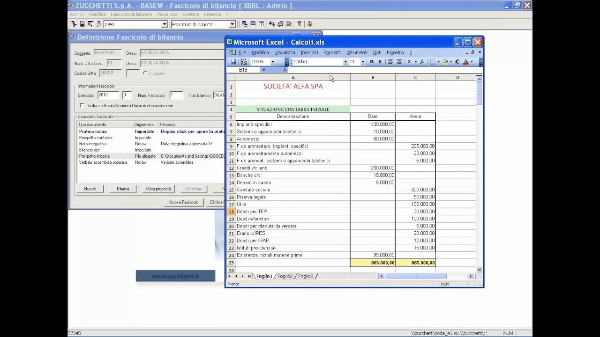600x337 pixels.
Task: Click the Save icon in Excel toolbar
Action: point(233,62)
